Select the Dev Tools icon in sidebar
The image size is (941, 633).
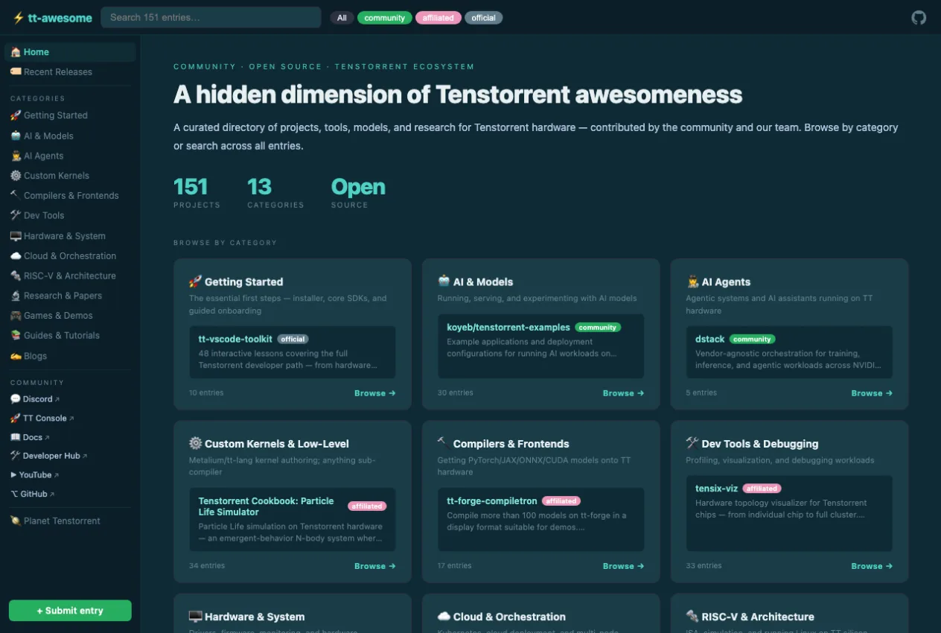[x=16, y=215]
